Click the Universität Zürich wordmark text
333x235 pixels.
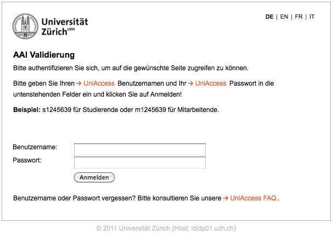65,27
